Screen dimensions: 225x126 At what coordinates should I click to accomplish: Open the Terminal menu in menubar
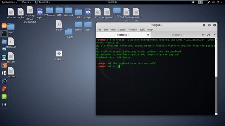(133, 30)
